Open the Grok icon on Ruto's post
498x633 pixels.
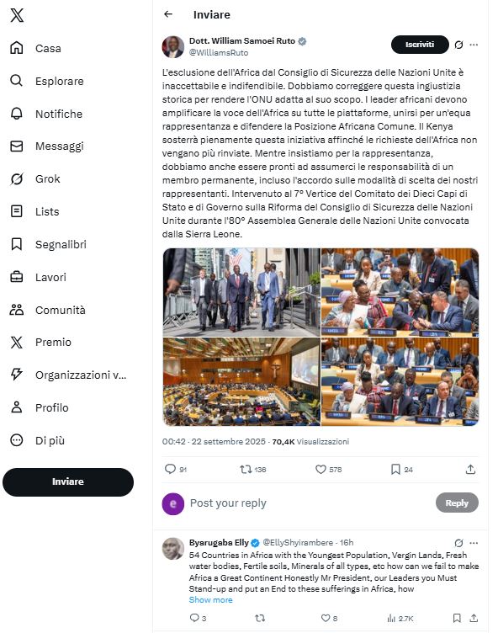458,45
